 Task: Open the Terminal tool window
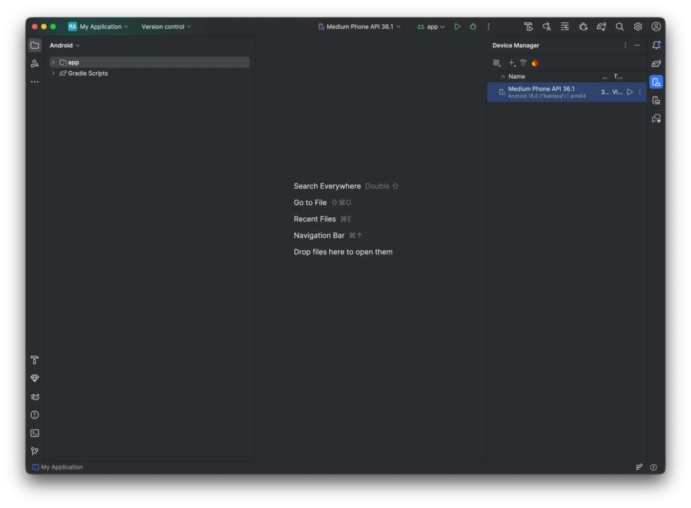[x=34, y=432]
